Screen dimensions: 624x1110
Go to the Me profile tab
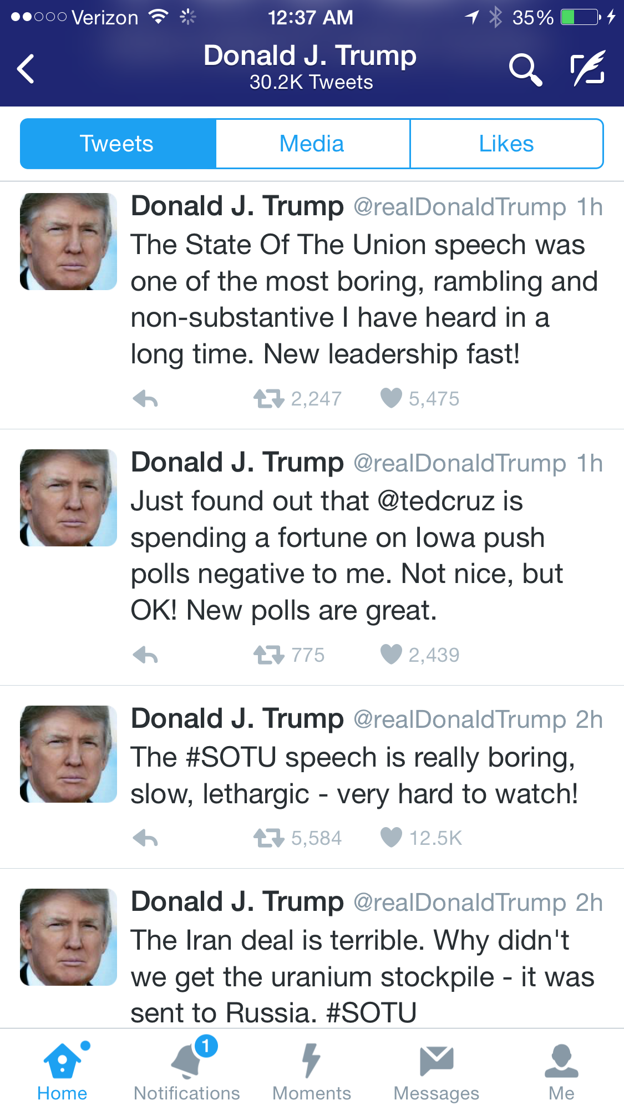pos(561,1071)
